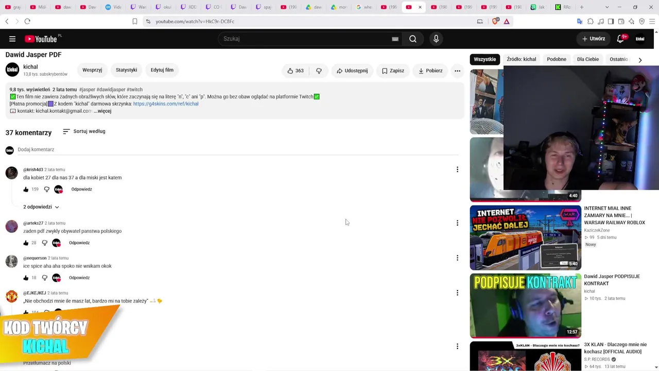
Task: Open the kichal channel avatar beside the title
Action: [12, 70]
